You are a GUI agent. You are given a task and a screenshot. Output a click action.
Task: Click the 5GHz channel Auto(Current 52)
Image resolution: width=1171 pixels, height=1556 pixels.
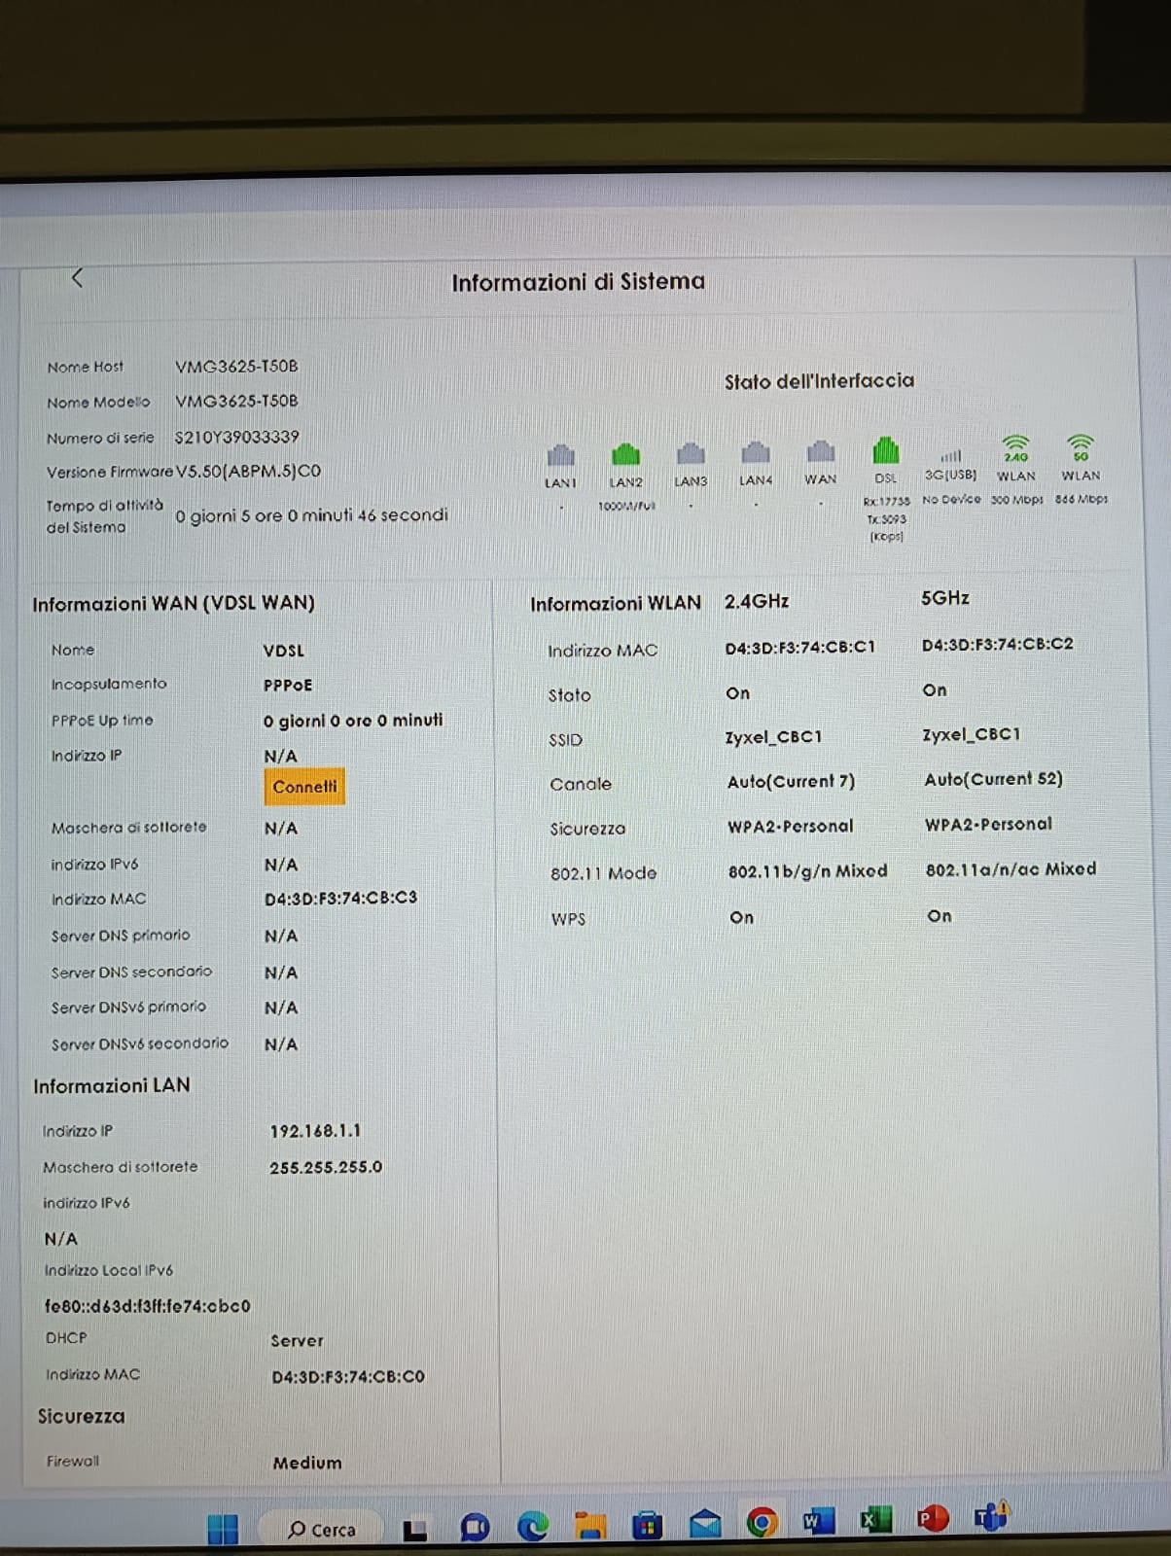pos(993,779)
